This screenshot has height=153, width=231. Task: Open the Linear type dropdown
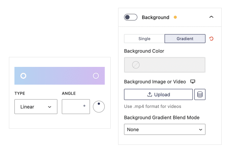point(36,107)
